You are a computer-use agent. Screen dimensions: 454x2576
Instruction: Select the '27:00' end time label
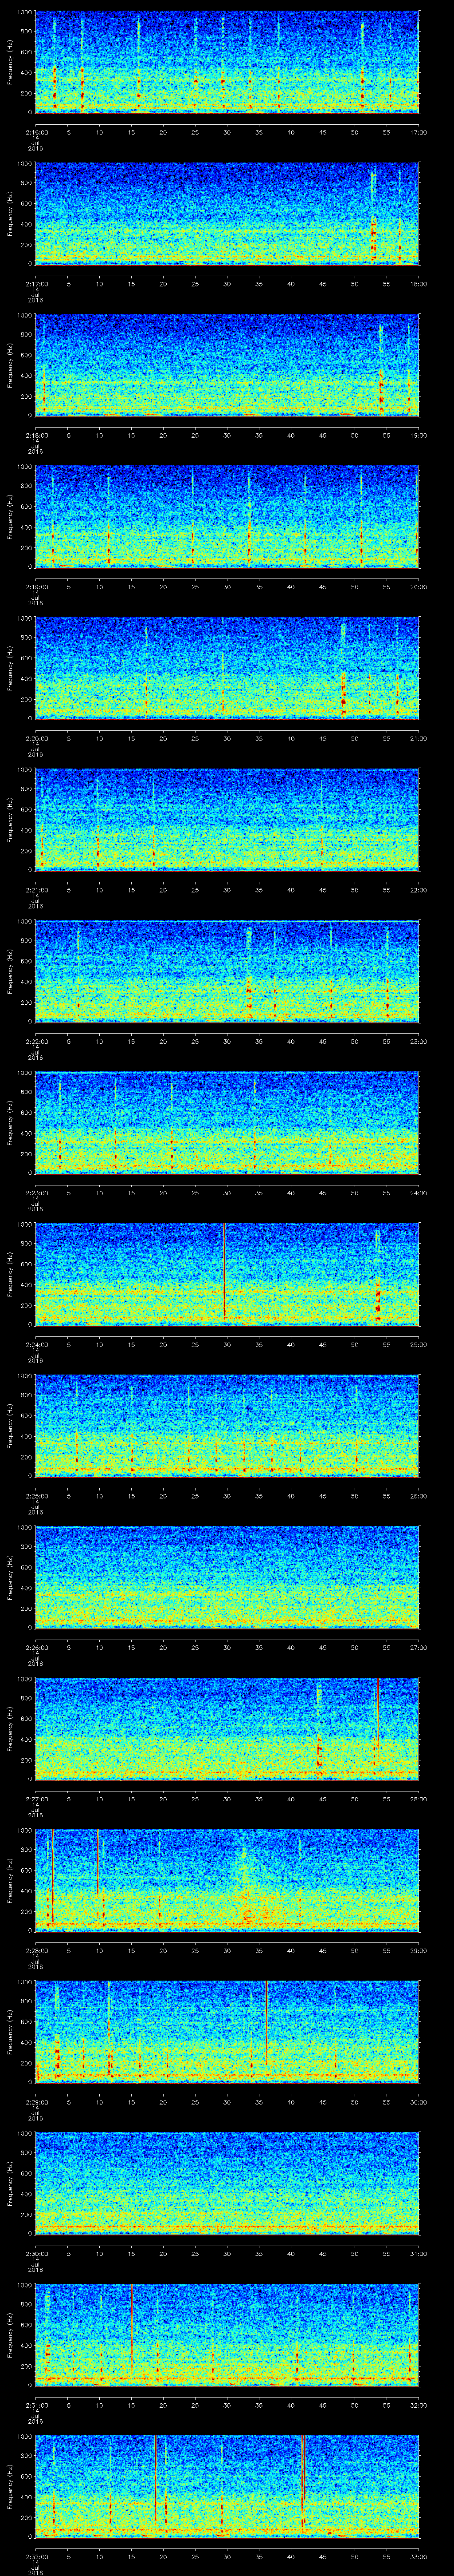coord(418,1647)
